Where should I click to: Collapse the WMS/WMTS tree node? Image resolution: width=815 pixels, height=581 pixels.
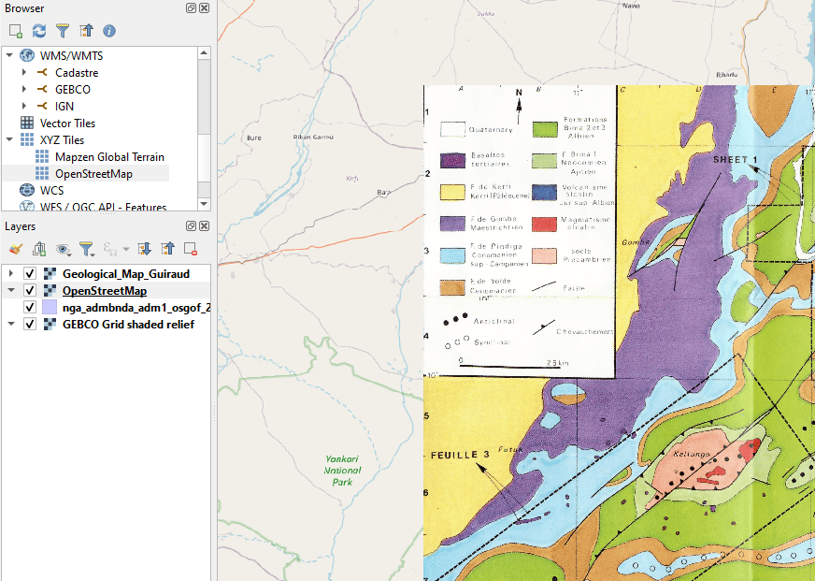(9, 56)
